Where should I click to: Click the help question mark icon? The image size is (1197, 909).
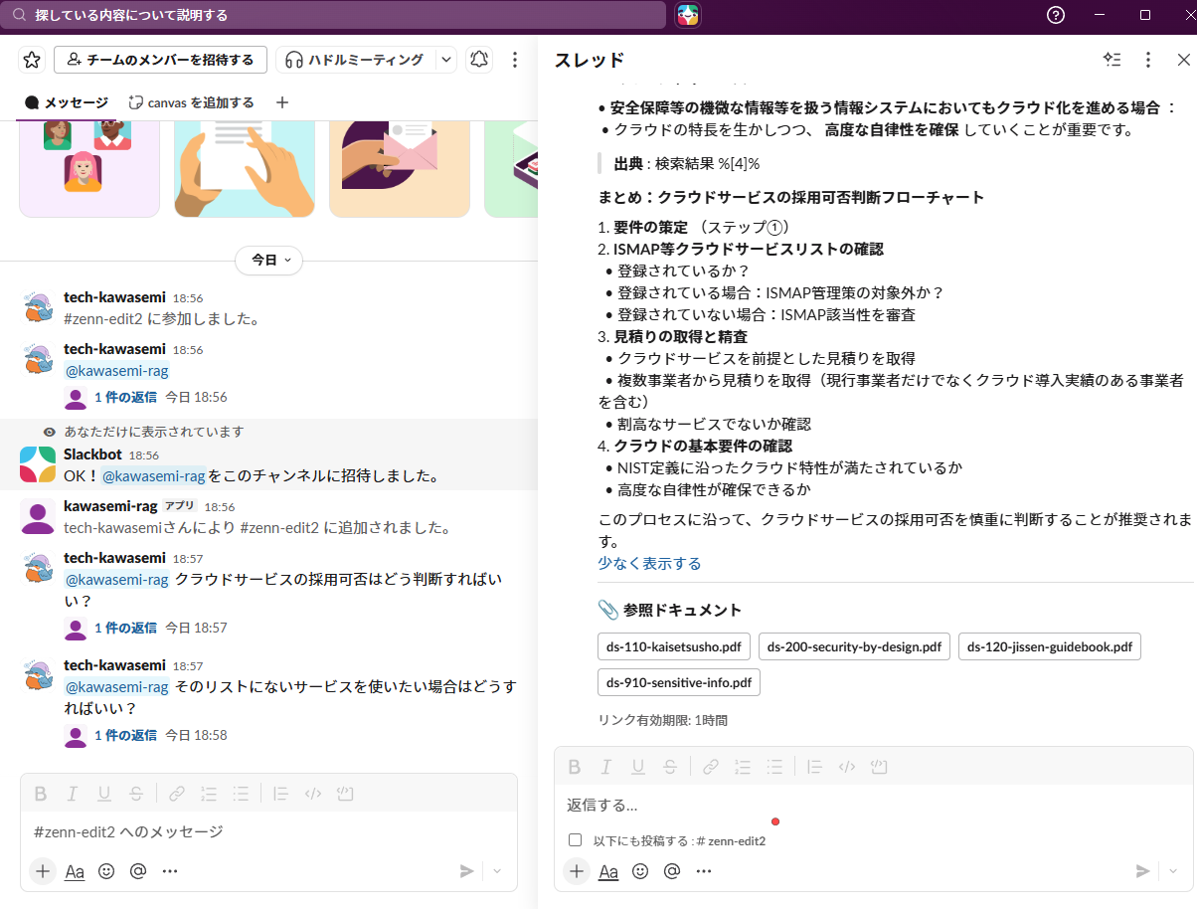1056,15
